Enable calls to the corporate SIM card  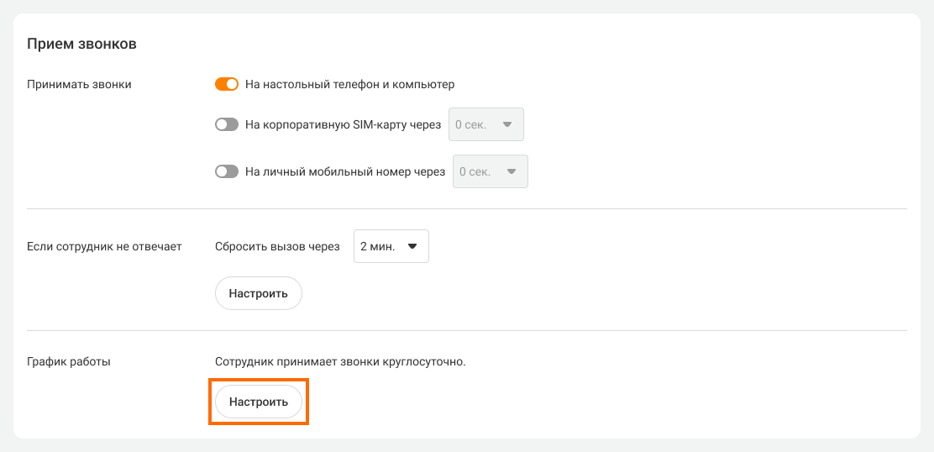(227, 125)
